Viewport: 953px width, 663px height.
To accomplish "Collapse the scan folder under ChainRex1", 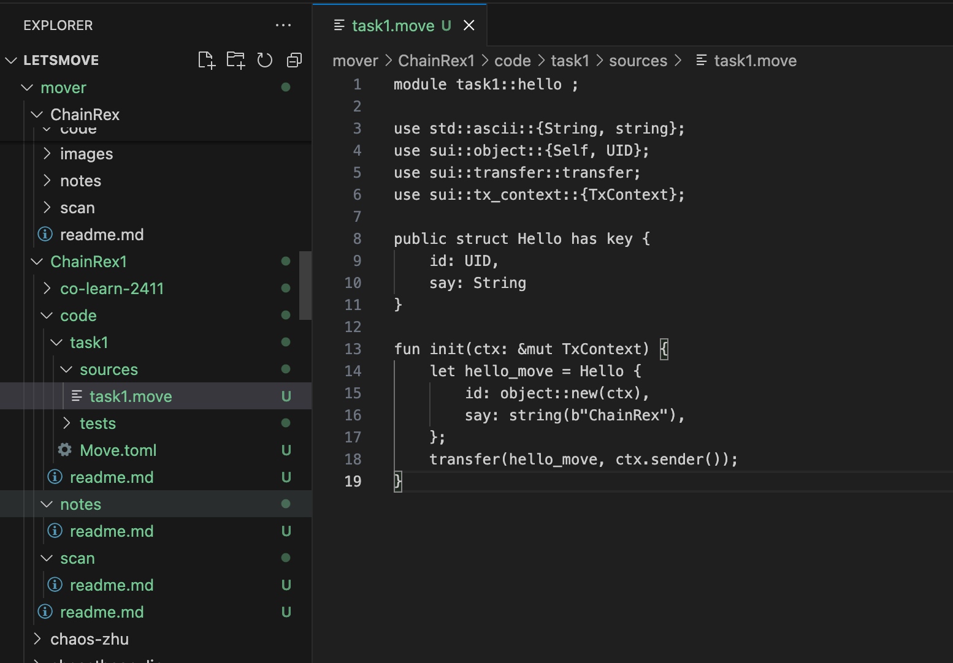I will [x=47, y=558].
